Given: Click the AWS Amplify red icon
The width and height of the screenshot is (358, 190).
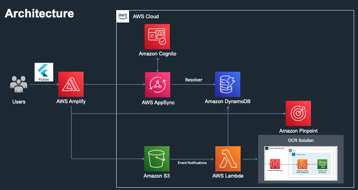Looking at the screenshot, I should tap(71, 84).
